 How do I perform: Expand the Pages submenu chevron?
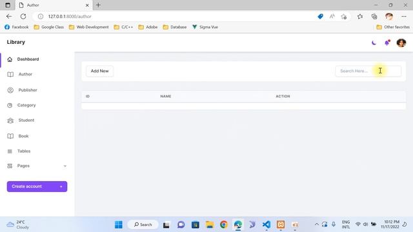(x=65, y=166)
